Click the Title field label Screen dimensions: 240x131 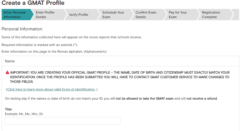click(8, 109)
